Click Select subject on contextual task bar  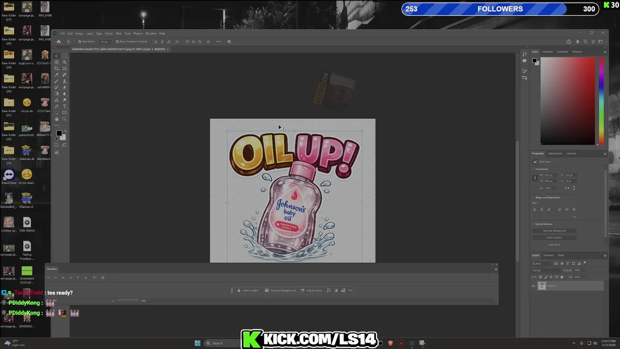248,290
